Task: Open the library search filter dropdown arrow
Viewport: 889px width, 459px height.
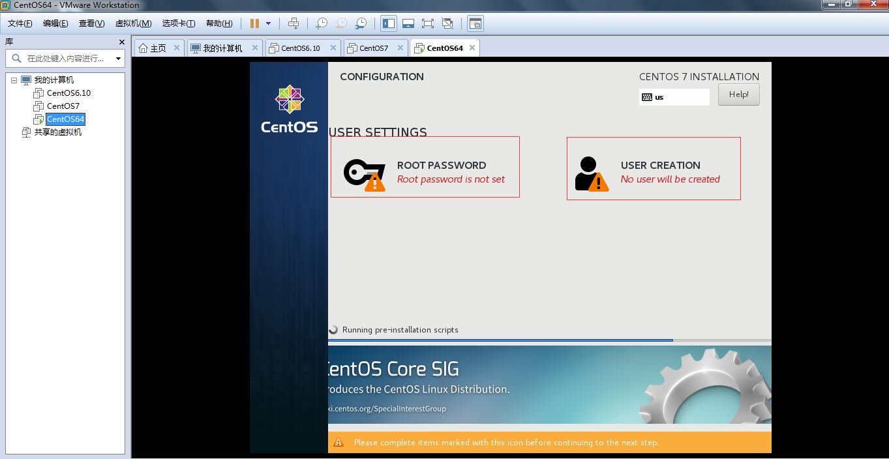Action: point(118,59)
